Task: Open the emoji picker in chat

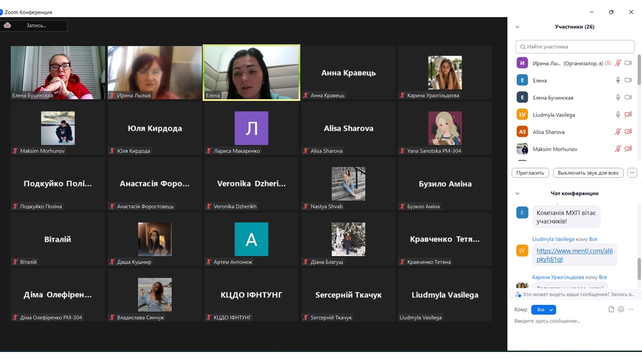Action: [x=621, y=309]
